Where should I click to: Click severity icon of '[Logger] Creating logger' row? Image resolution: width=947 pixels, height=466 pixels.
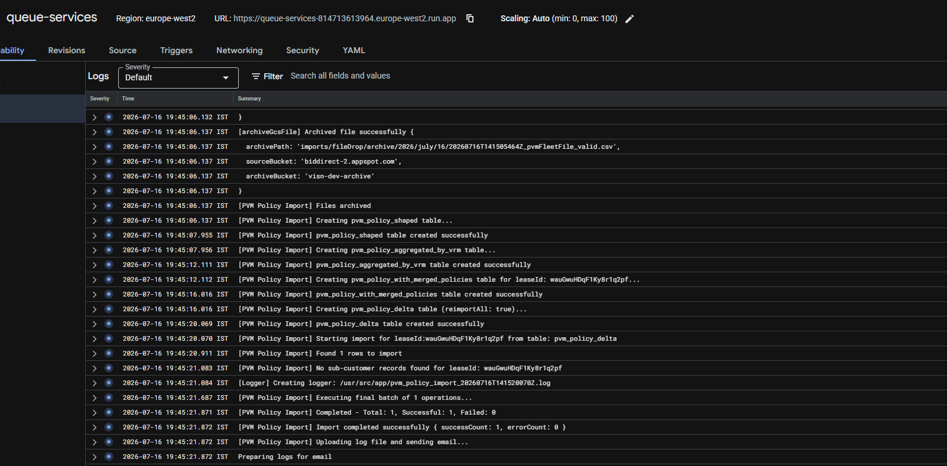pyautogui.click(x=109, y=383)
